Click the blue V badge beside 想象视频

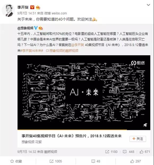[36, 28]
